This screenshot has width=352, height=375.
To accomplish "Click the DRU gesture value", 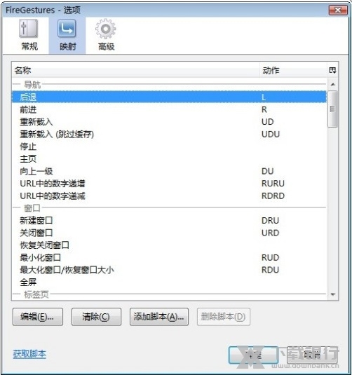I will click(271, 221).
